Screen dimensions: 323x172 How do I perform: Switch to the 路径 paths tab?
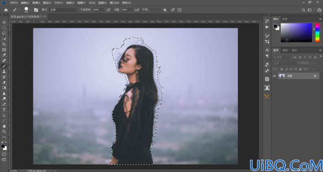coord(295,50)
